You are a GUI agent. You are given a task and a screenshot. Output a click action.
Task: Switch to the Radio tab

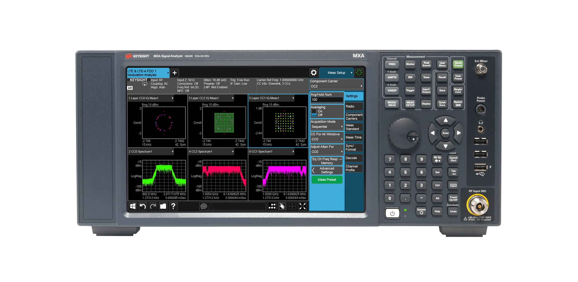pyautogui.click(x=354, y=106)
